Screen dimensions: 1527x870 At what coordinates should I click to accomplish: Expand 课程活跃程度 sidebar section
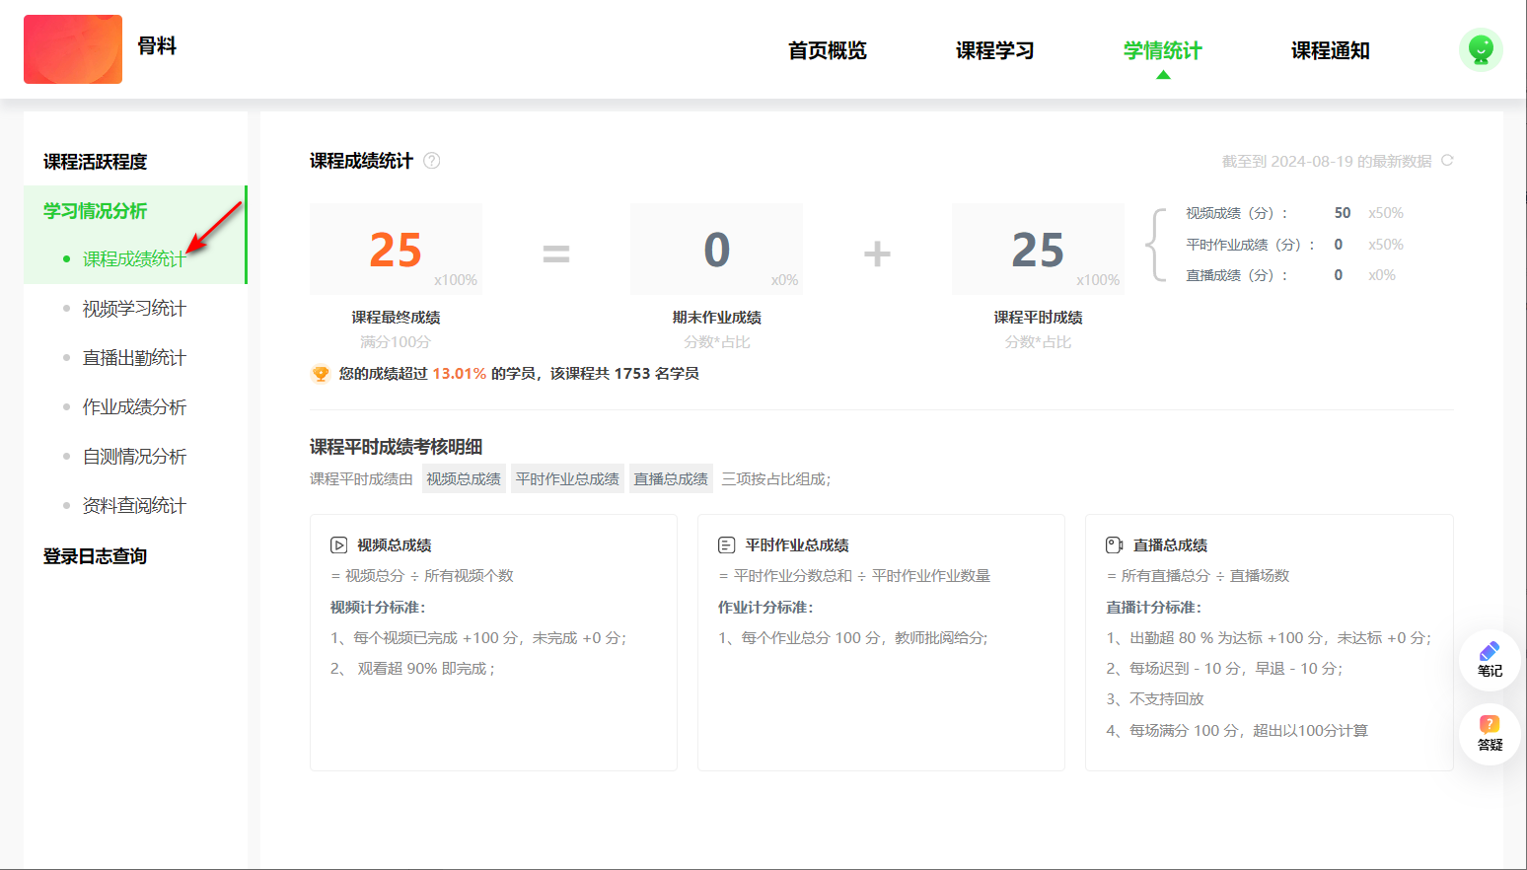pos(95,162)
